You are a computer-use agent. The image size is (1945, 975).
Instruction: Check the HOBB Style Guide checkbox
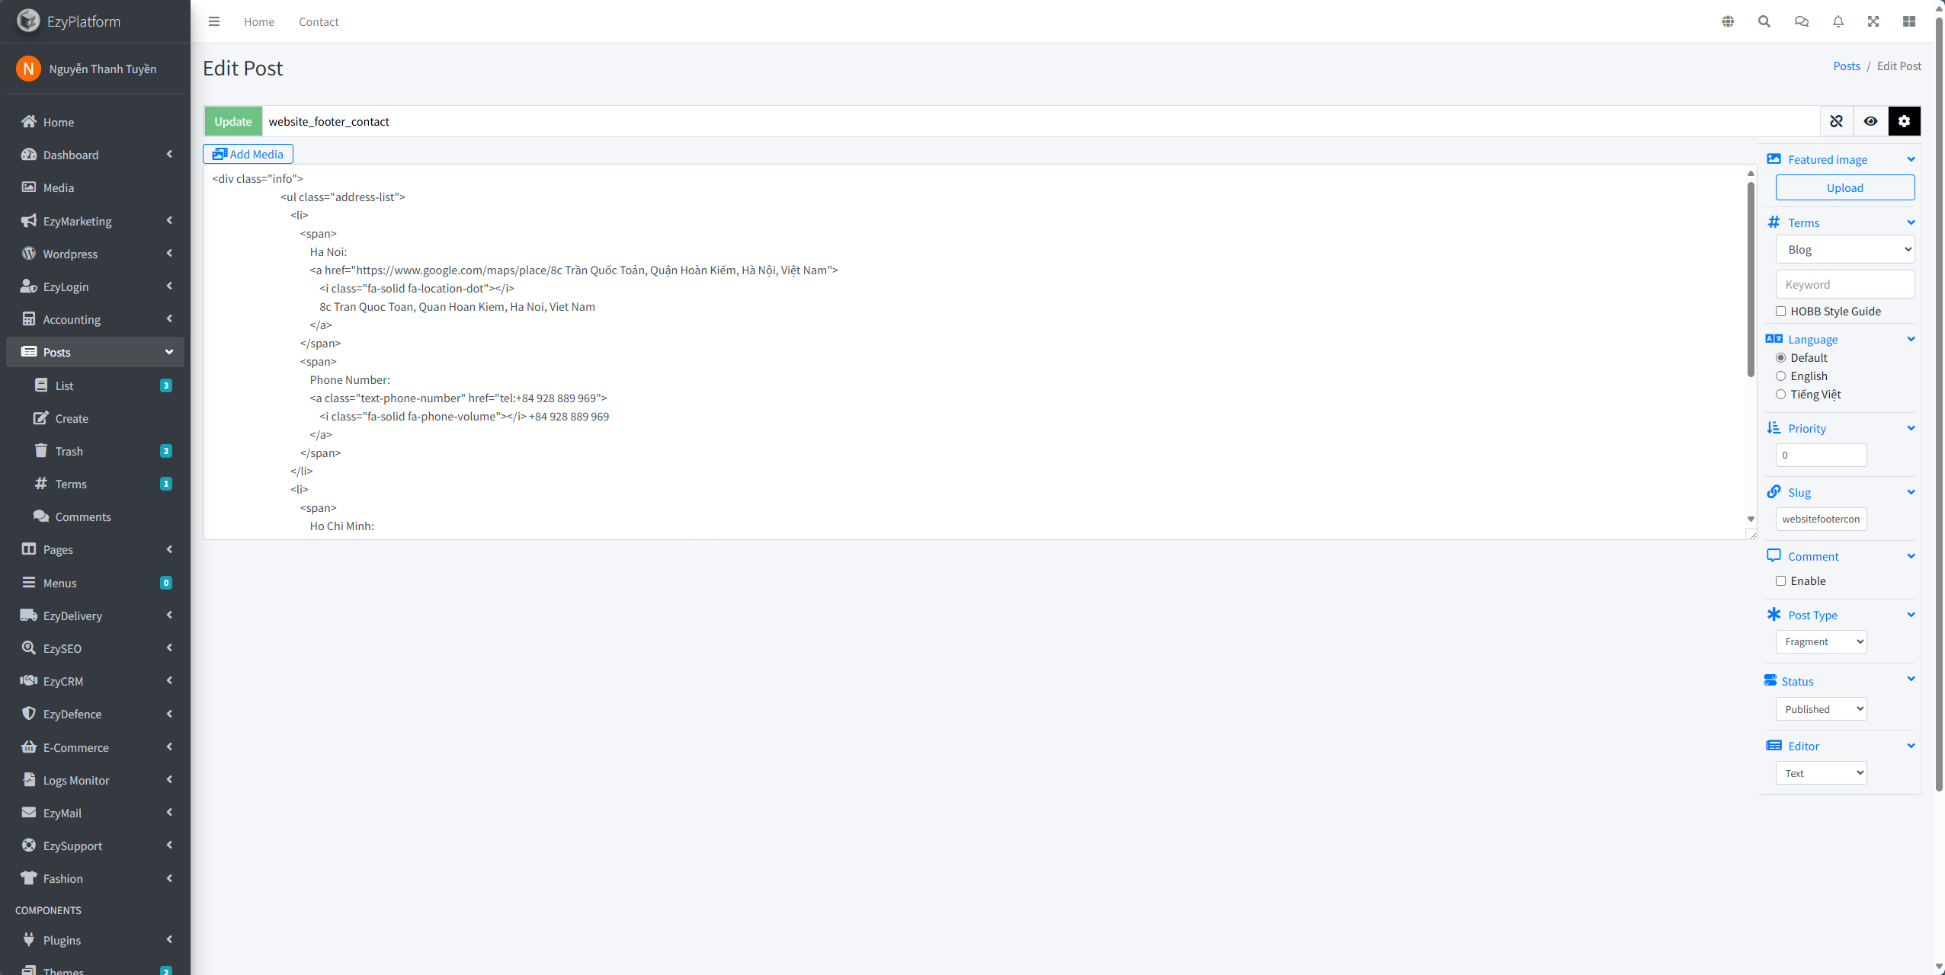tap(1780, 311)
